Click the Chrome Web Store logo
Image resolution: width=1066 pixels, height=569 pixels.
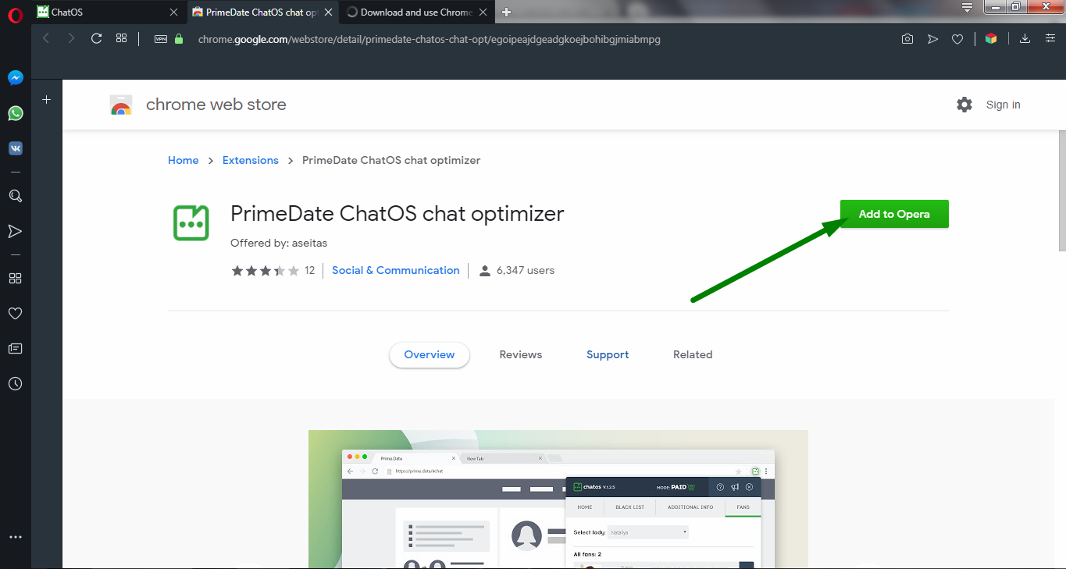121,105
